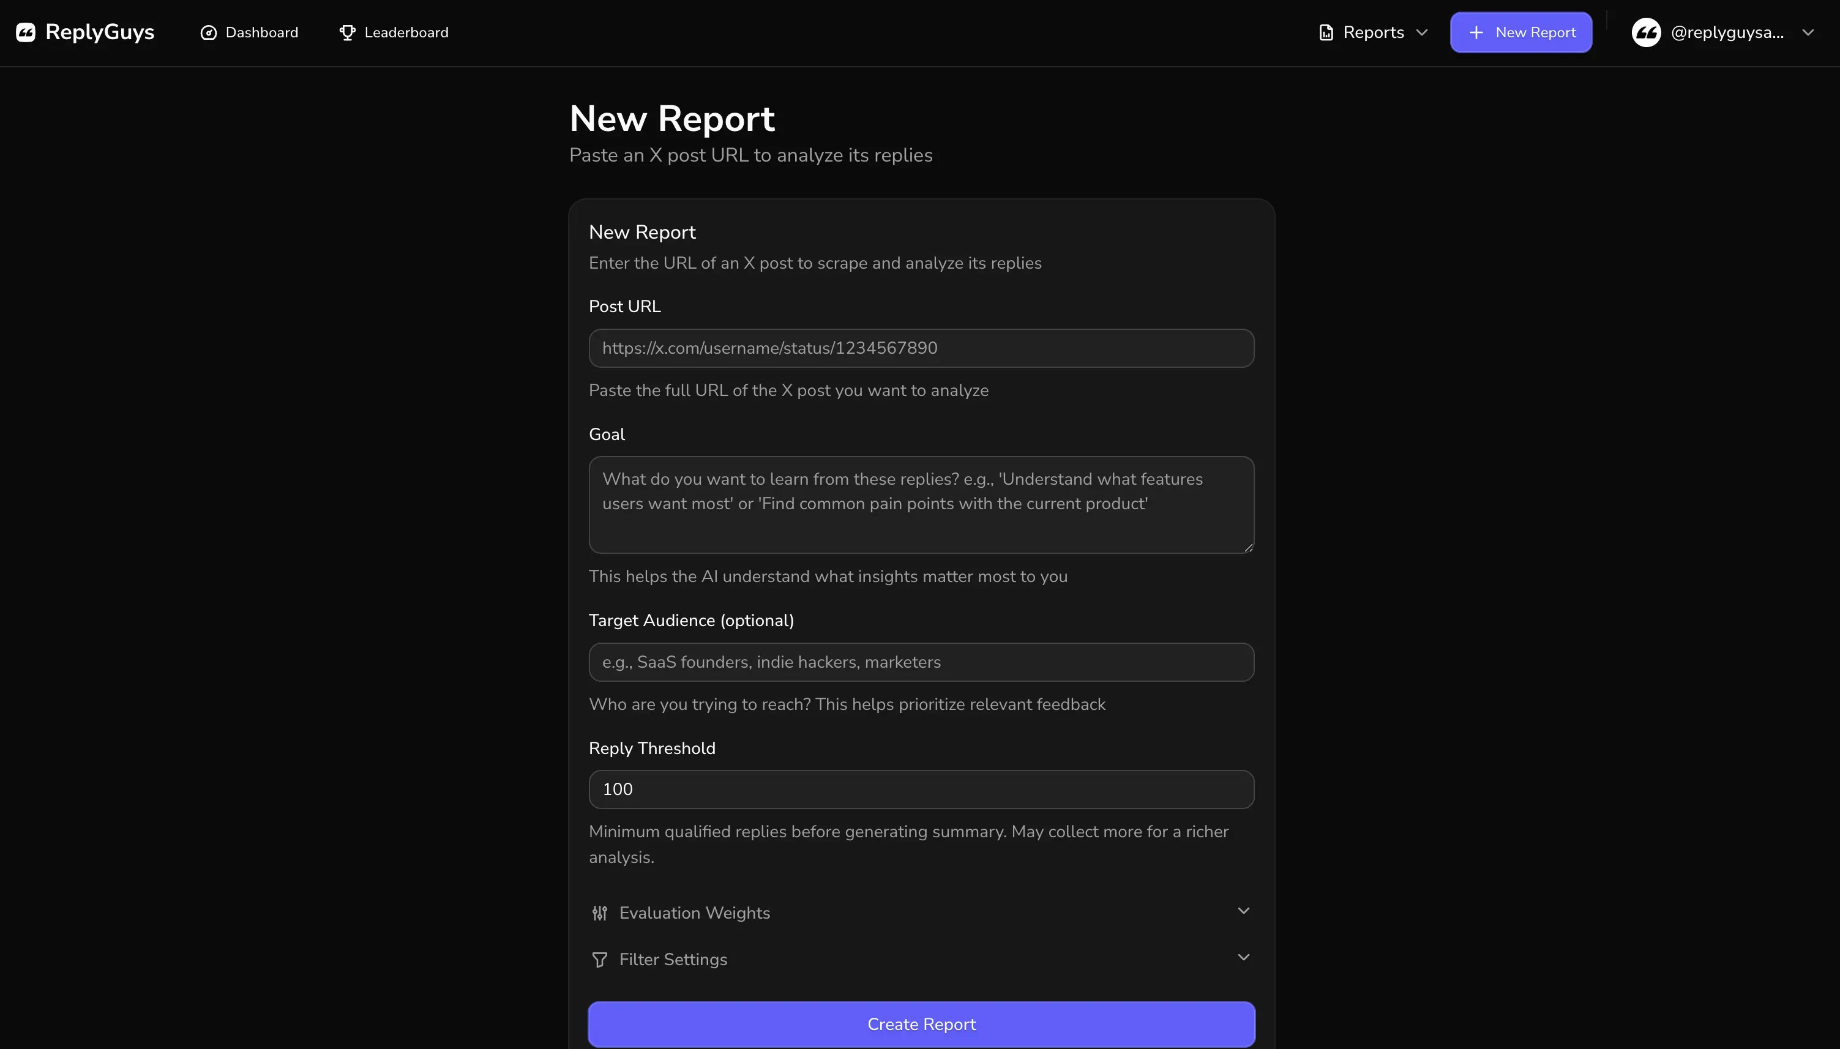Screen dimensions: 1840x1049
Task: Click the Post URL input field
Action: 921,347
